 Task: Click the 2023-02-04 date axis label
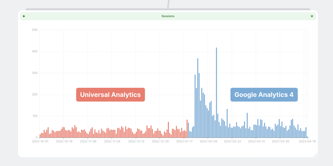coord(208,141)
